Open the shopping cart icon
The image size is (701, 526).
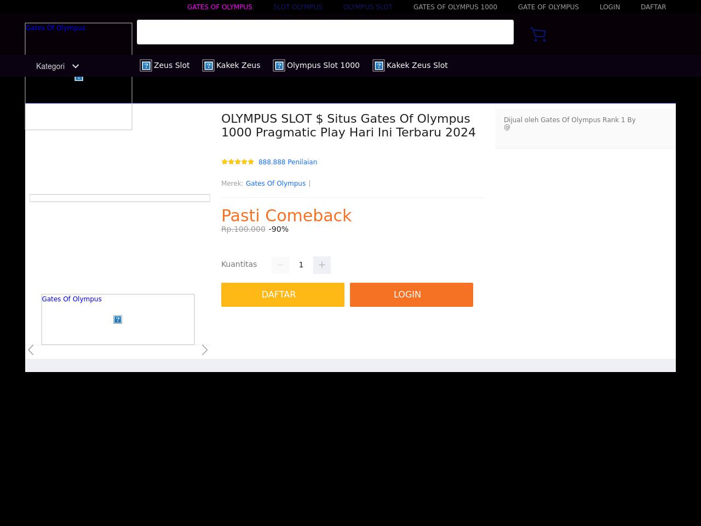click(x=538, y=35)
